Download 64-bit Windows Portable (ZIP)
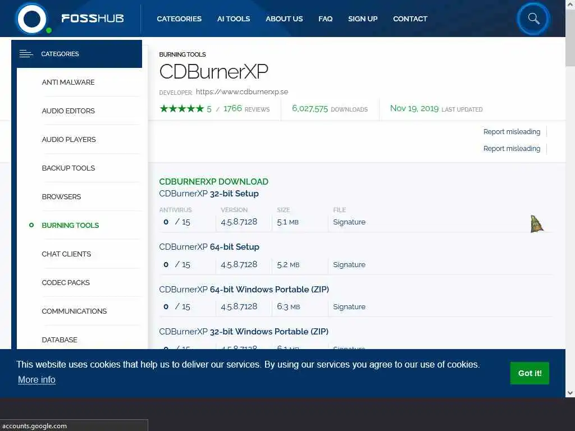Image resolution: width=575 pixels, height=431 pixels. [244, 289]
